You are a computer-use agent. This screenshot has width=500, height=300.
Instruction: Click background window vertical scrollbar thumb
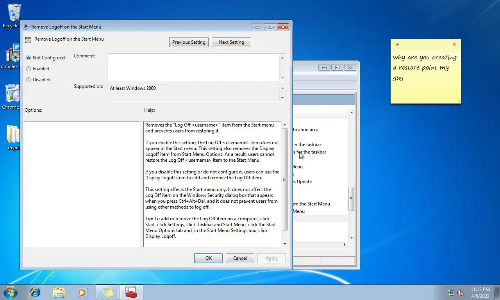352,199
